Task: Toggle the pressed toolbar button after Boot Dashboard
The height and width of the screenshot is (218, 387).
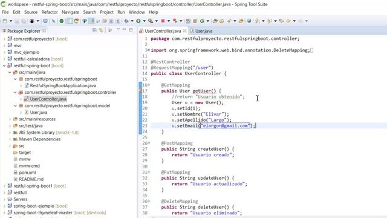Action: [x=70, y=21]
